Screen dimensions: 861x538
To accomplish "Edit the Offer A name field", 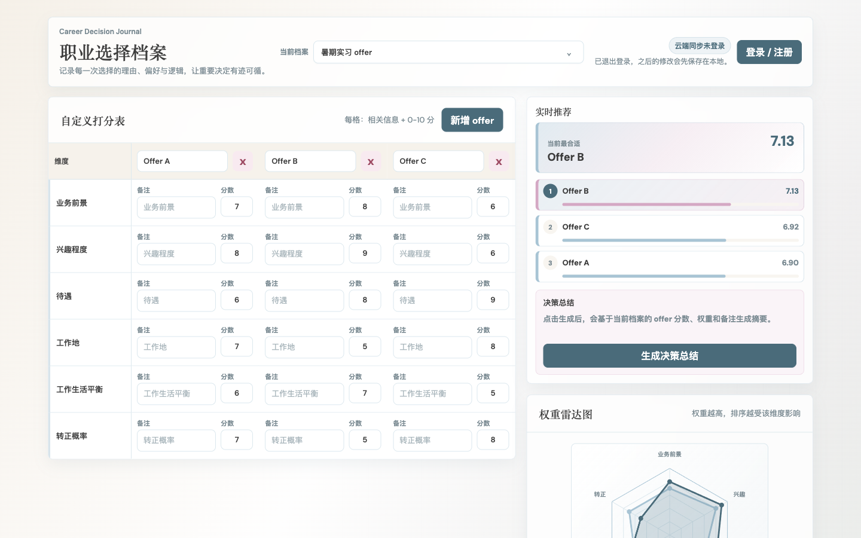I will click(182, 161).
